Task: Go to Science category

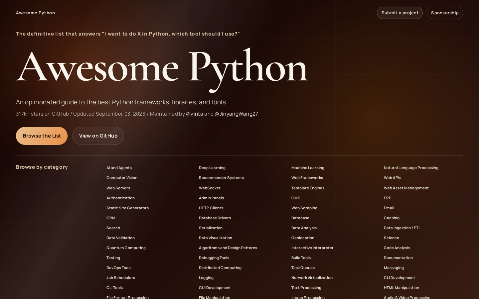Action: (392, 238)
